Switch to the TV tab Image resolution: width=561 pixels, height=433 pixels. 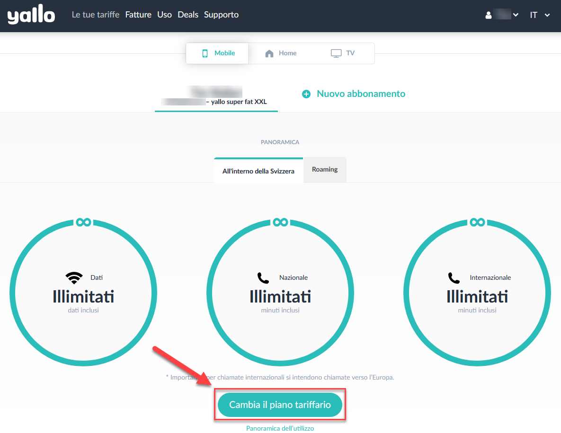[343, 53]
